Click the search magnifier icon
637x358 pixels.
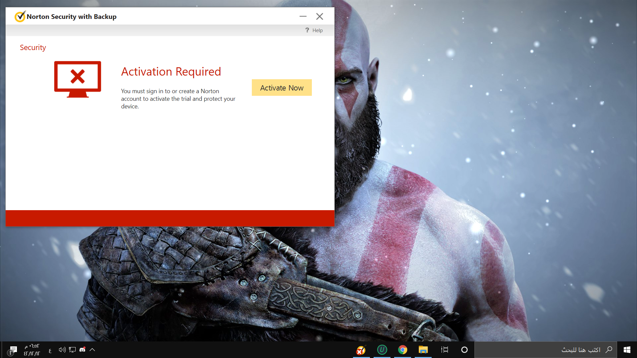click(609, 350)
